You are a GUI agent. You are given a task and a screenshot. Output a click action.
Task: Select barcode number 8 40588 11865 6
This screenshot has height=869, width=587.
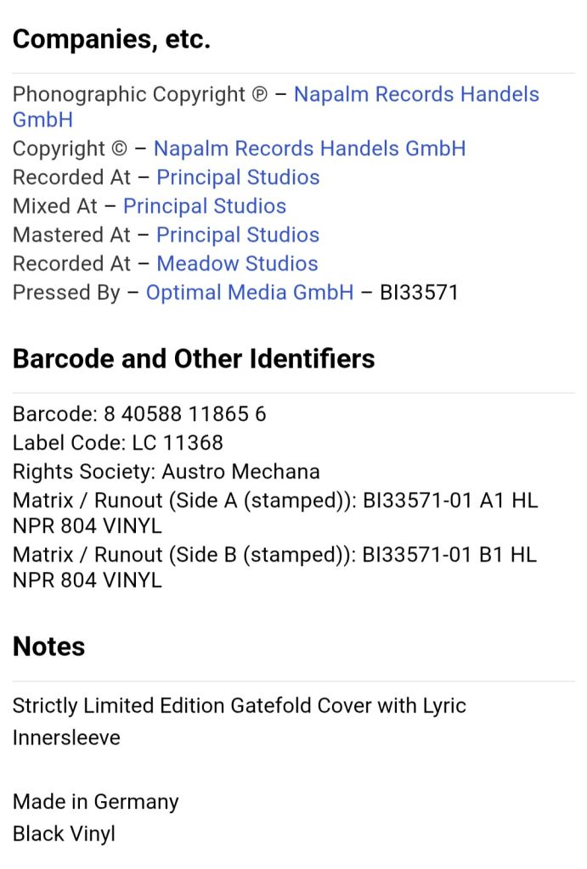(185, 414)
